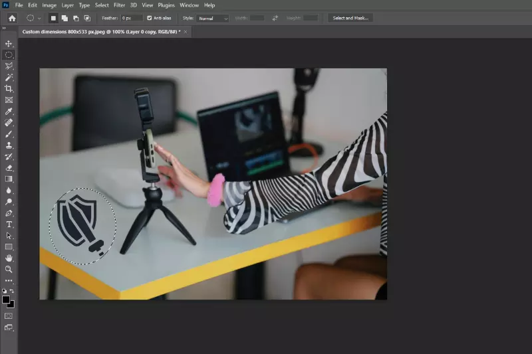Screen dimensions: 532x354
Task: Choose Subtract from selection mode
Action: pos(76,19)
